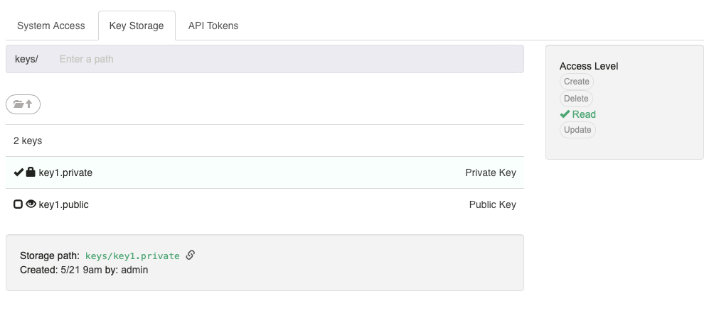The width and height of the screenshot is (709, 318).
Task: Focus the Enter a path field
Action: (287, 59)
